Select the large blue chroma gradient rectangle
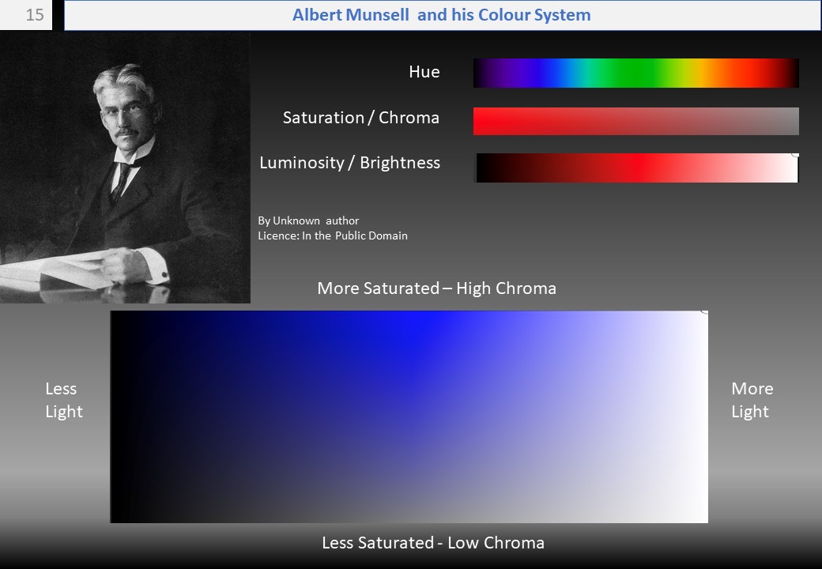Screen dimensions: 822x569 (x=409, y=416)
